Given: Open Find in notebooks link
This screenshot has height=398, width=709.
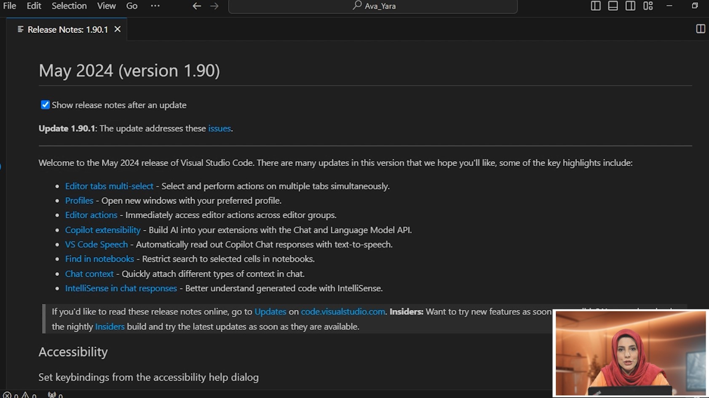Looking at the screenshot, I should [99, 259].
